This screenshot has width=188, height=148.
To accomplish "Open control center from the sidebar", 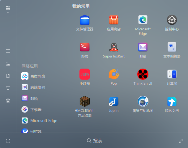I will [8, 101].
